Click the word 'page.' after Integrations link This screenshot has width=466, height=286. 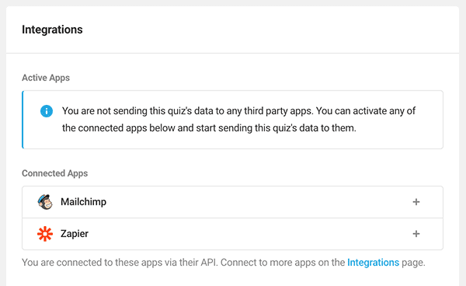click(x=413, y=263)
